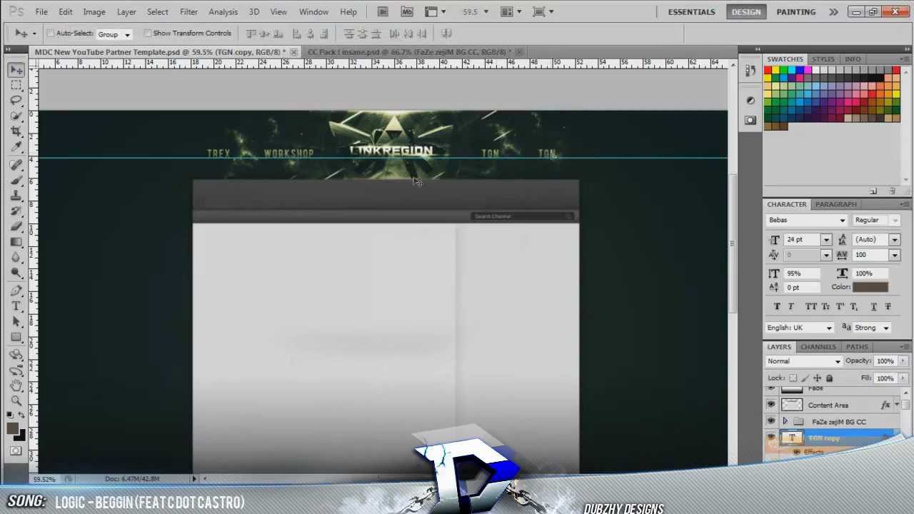The width and height of the screenshot is (914, 514).
Task: Open the Opacity slider arrow
Action: coord(903,361)
